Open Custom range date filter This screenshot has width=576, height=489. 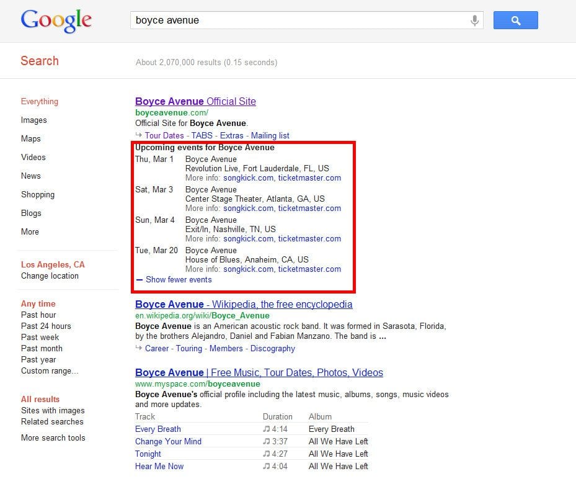click(x=50, y=370)
